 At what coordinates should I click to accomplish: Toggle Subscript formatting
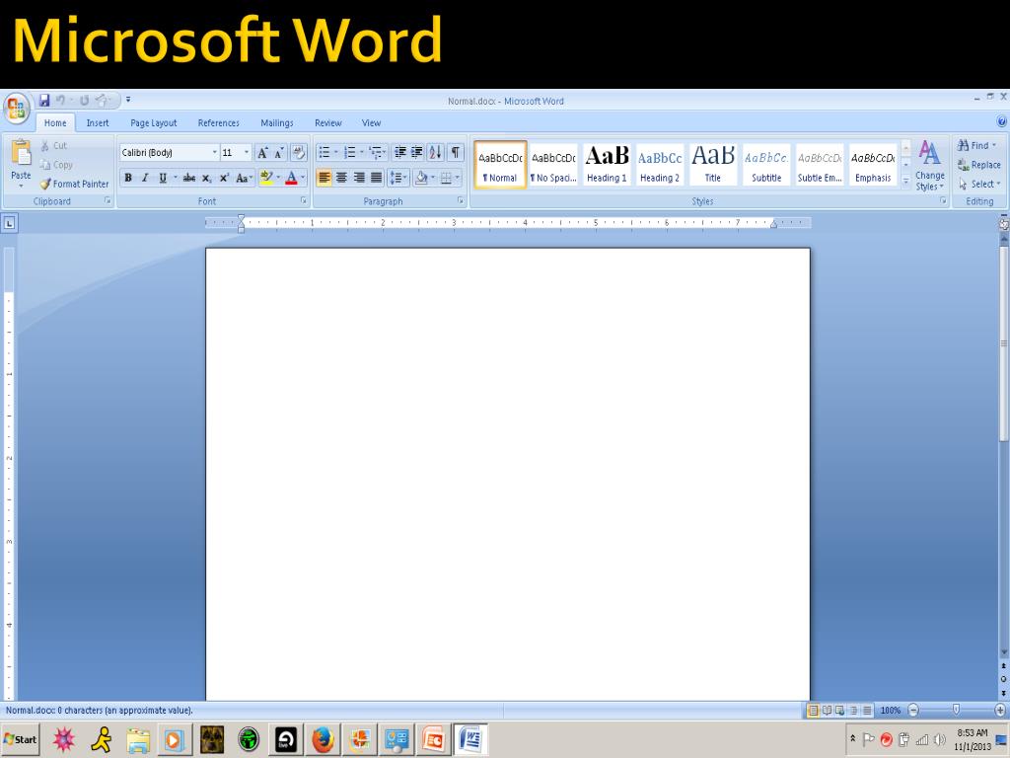pos(207,178)
